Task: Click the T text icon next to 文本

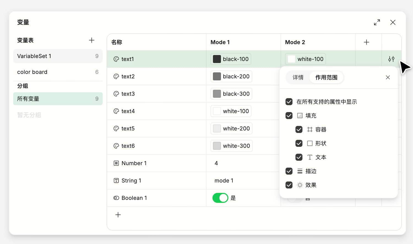Action: (x=310, y=157)
